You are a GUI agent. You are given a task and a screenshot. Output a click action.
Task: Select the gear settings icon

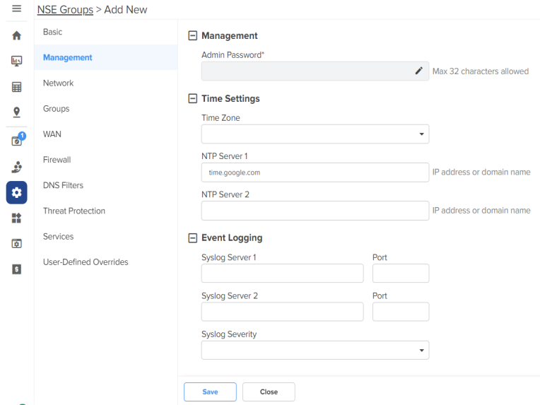tap(16, 192)
